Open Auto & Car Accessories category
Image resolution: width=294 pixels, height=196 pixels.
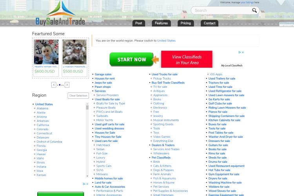[x=110, y=187]
